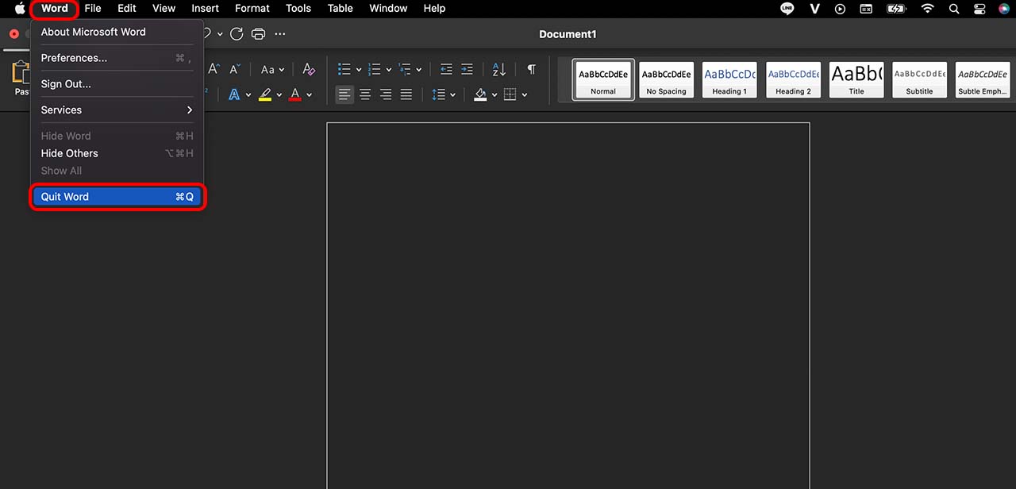Apply red font color
The image size is (1016, 489).
[x=295, y=94]
